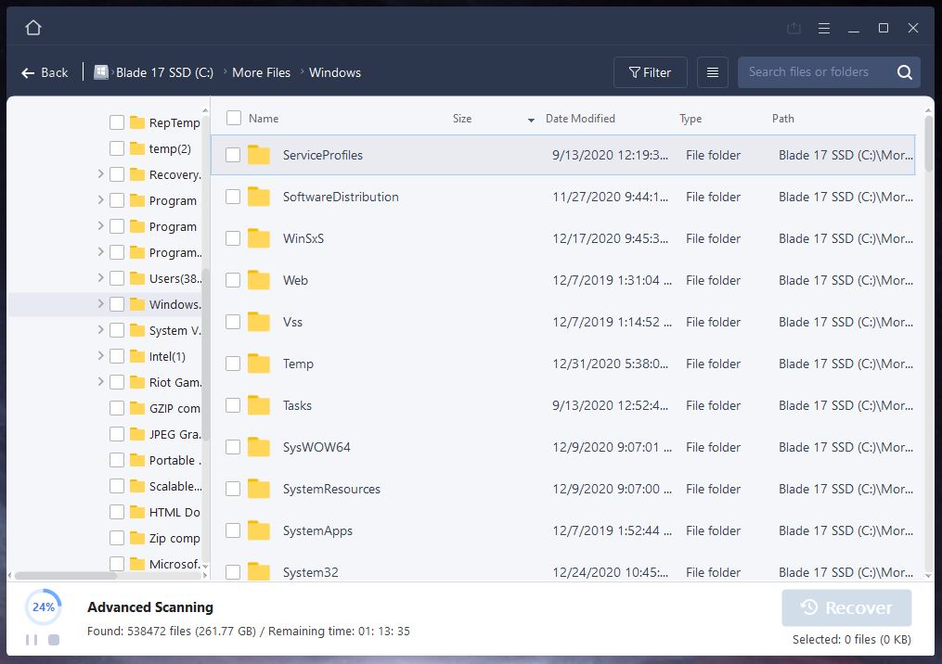
Task: Stop the scan with square icon
Action: coord(54,640)
